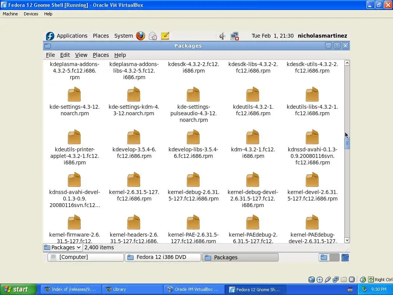Open the Packages location dropdown in status bar
Screen dimensions: 393x295
coord(63,248)
